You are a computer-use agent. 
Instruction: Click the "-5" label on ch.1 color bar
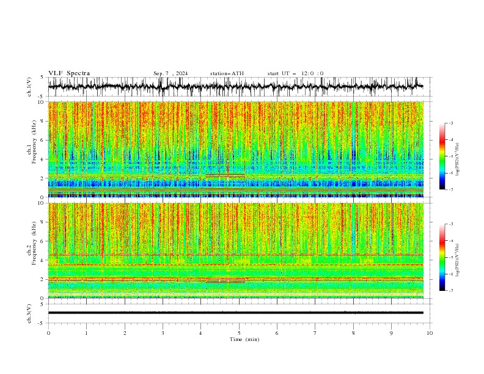pyautogui.click(x=450, y=156)
